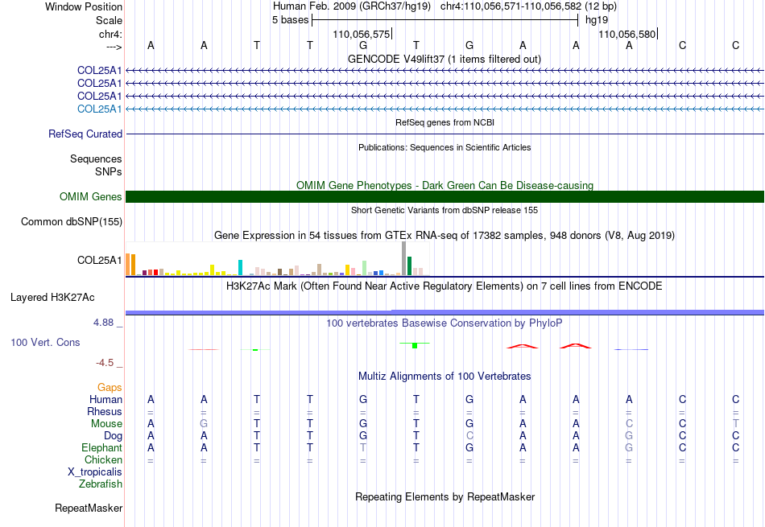Click the OMIM Genes side label

pos(91,196)
